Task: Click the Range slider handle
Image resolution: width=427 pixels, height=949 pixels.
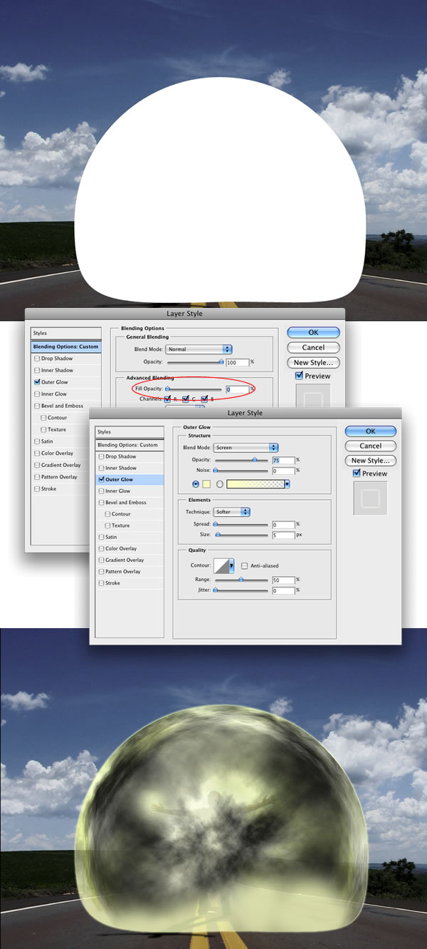Action: (x=241, y=580)
